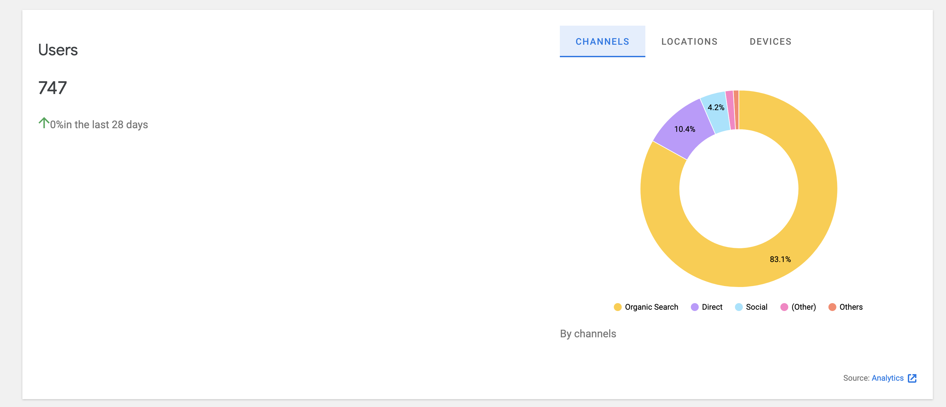Select the Organic Search legend label

point(652,307)
